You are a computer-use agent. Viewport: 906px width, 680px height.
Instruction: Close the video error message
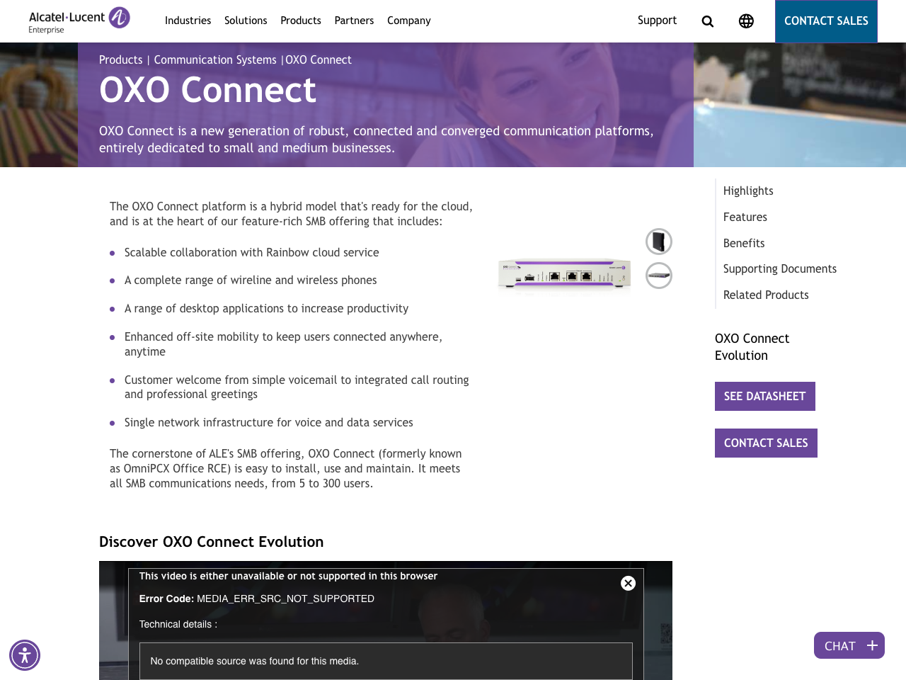(628, 583)
